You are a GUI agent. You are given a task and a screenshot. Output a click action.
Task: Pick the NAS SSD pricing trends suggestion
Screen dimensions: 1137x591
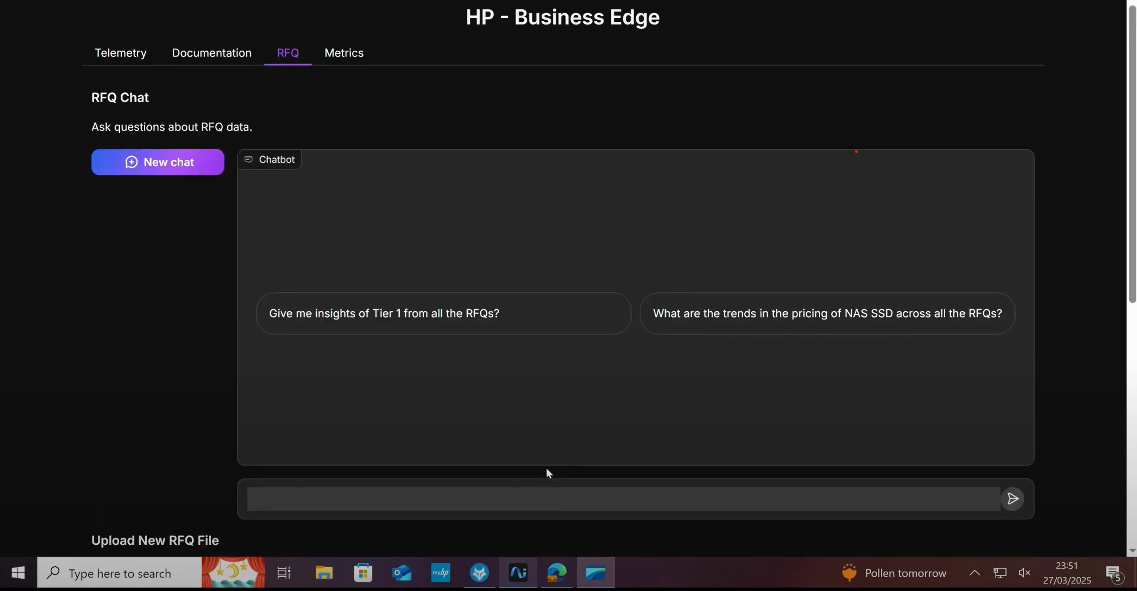click(x=827, y=313)
